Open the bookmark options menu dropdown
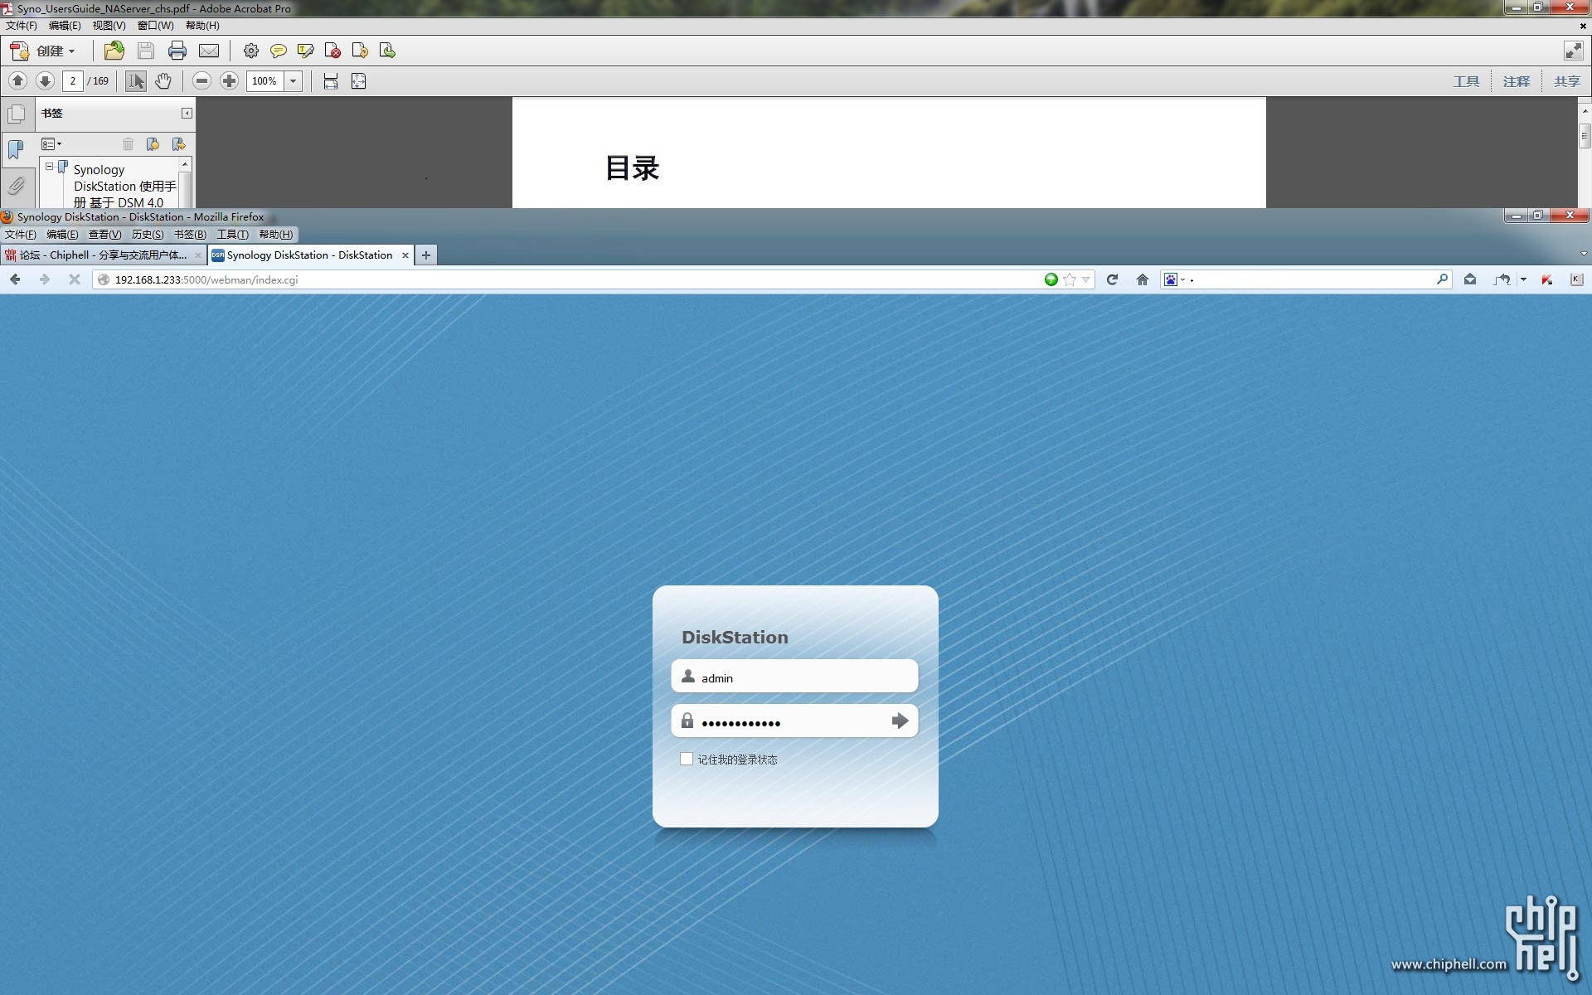1592x995 pixels. (x=51, y=144)
